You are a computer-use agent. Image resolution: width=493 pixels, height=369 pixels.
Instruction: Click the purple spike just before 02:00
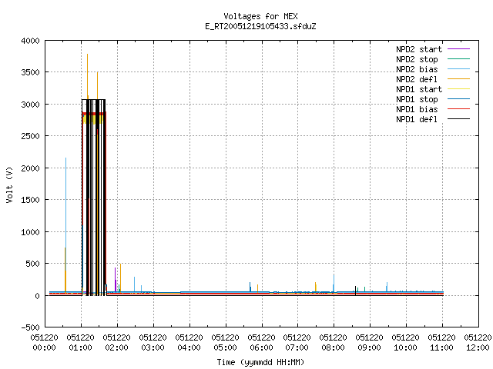(x=116, y=279)
